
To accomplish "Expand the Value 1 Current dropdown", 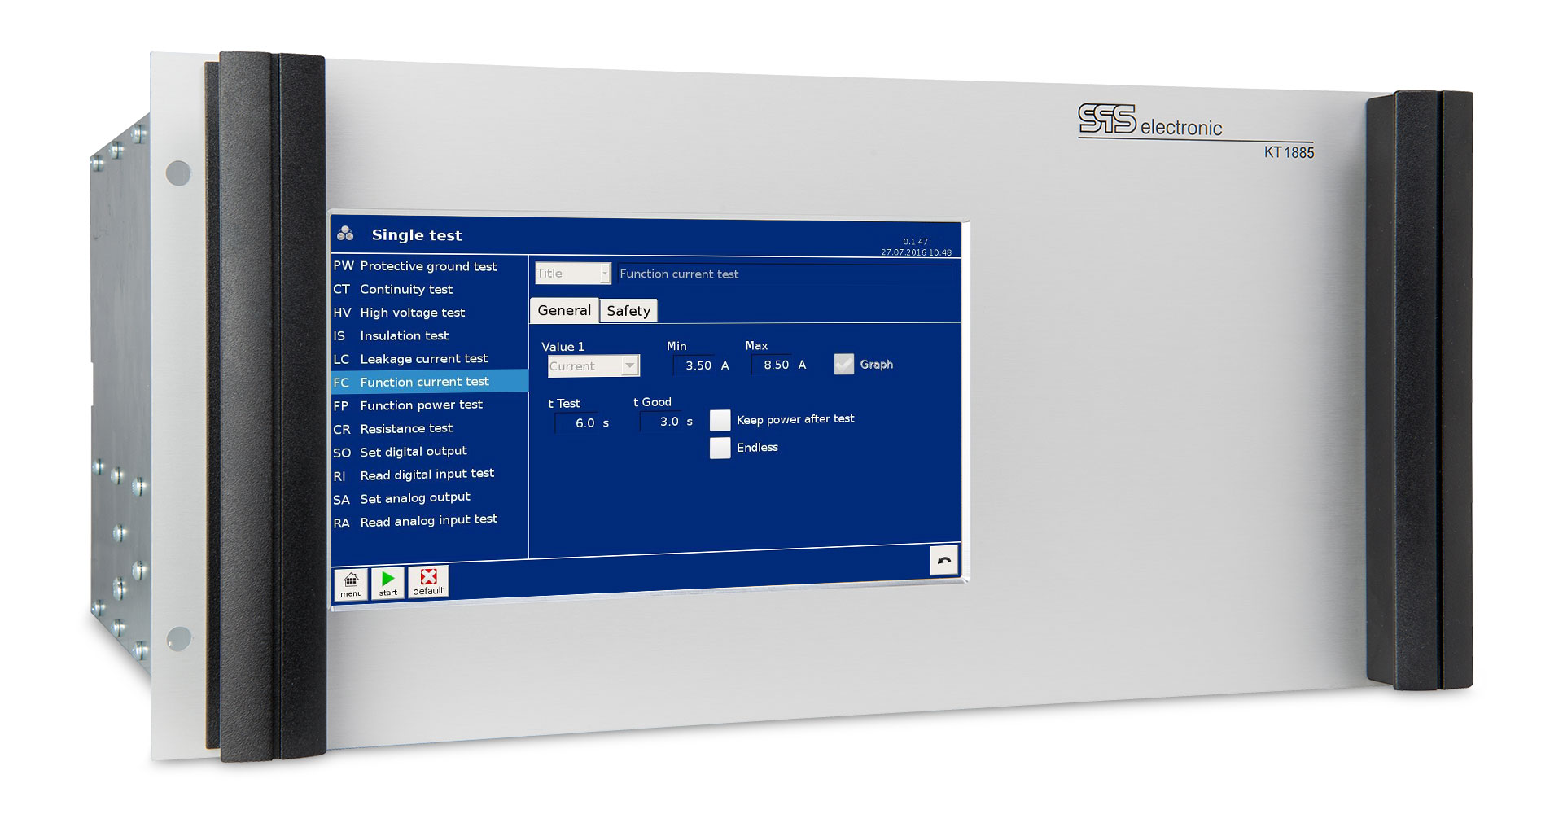I will tap(593, 366).
